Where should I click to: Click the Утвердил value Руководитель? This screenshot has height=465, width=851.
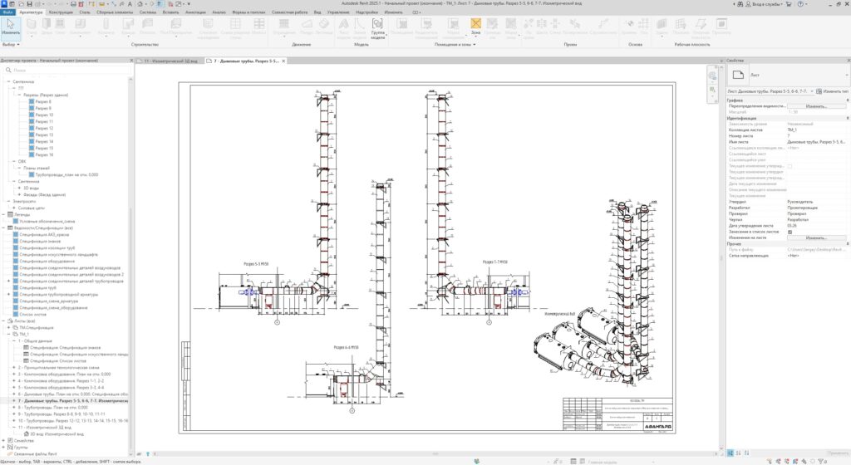pyautogui.click(x=800, y=202)
